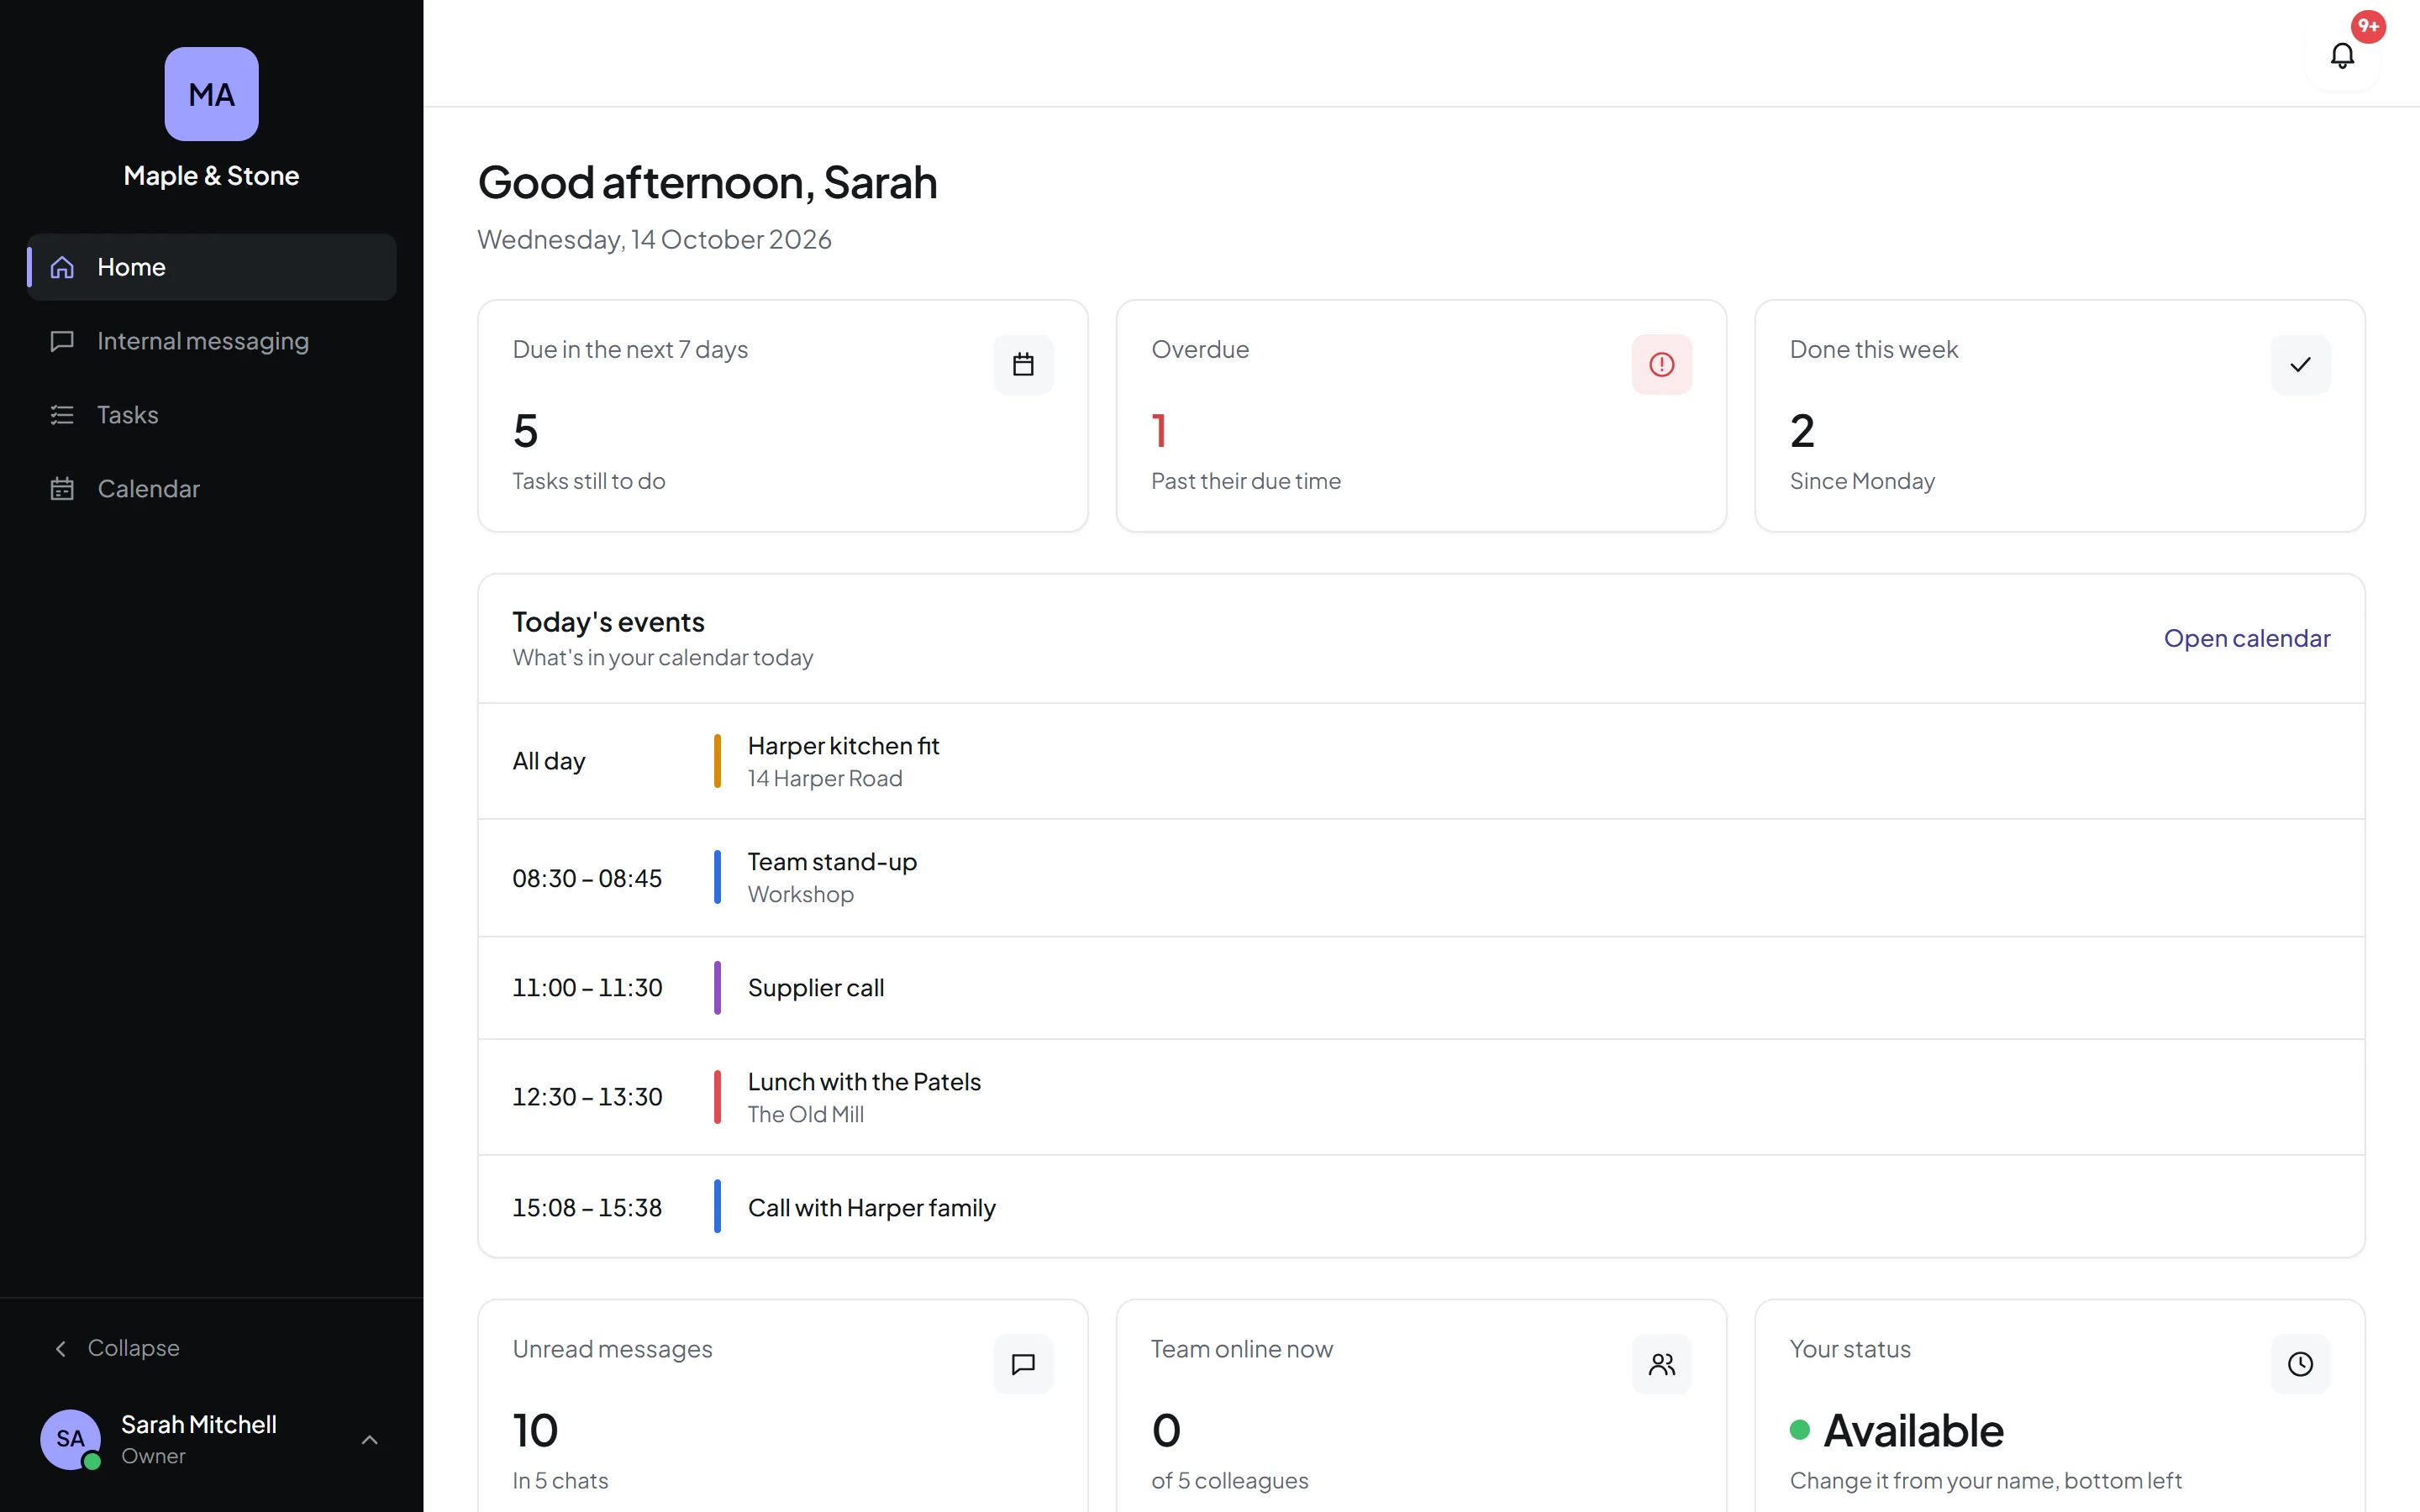This screenshot has height=1512, width=2420.
Task: Open the Harper kitchen fit event
Action: point(1421,761)
